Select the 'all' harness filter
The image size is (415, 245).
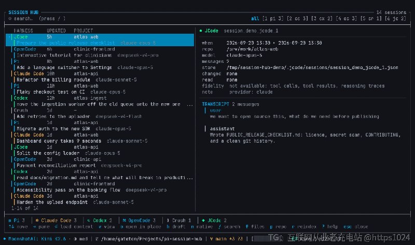[255, 19]
